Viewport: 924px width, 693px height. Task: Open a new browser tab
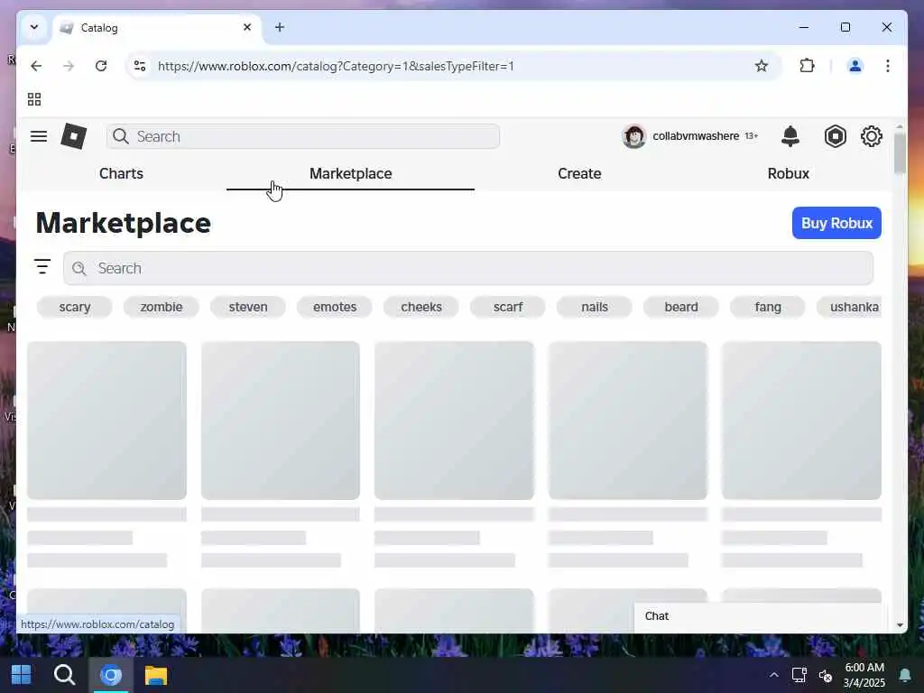pyautogui.click(x=280, y=27)
